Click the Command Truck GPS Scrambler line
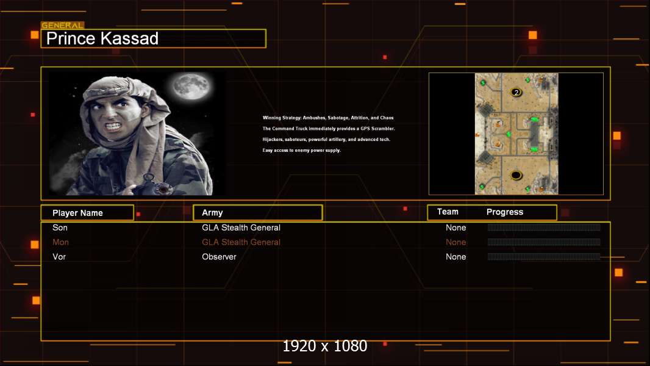 (329, 129)
